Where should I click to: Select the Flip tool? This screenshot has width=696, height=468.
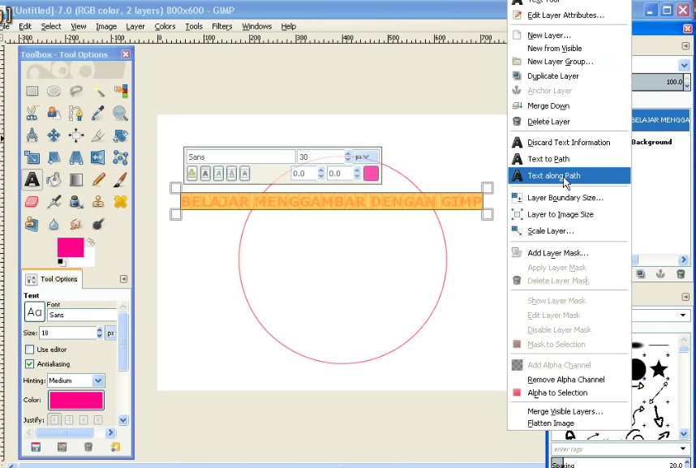(98, 157)
